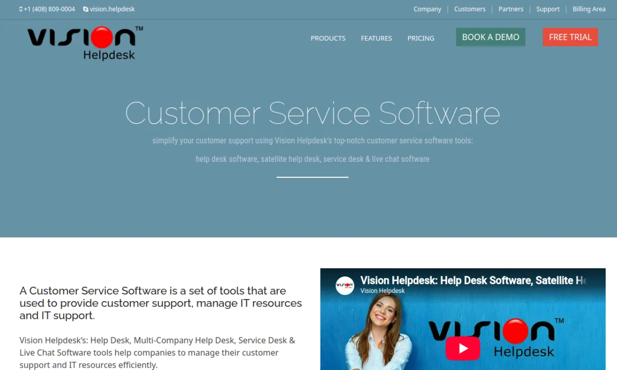Viewport: 617px width, 370px height.
Task: Open the vision.helpdesk Skype contact link
Action: [x=112, y=9]
